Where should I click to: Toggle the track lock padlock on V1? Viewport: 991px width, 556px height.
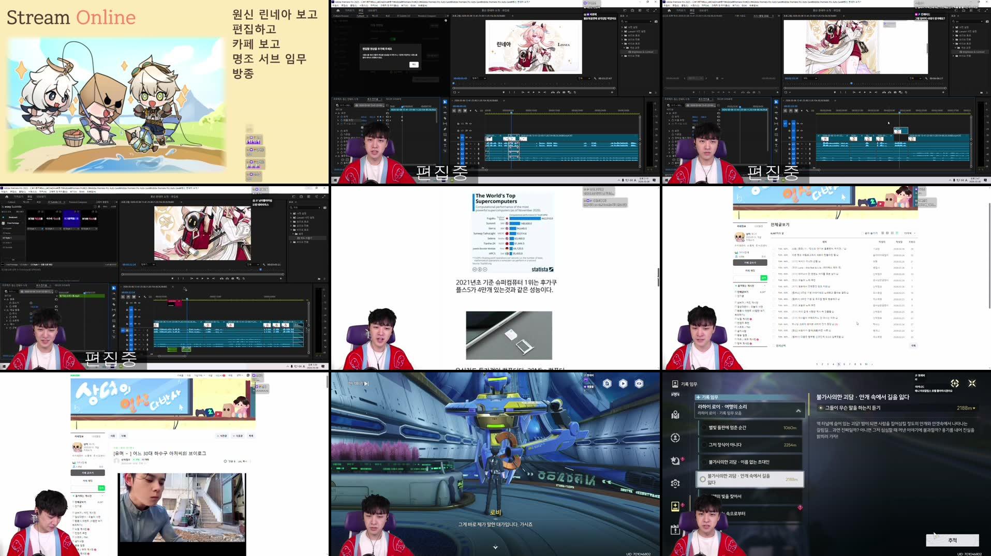458,137
